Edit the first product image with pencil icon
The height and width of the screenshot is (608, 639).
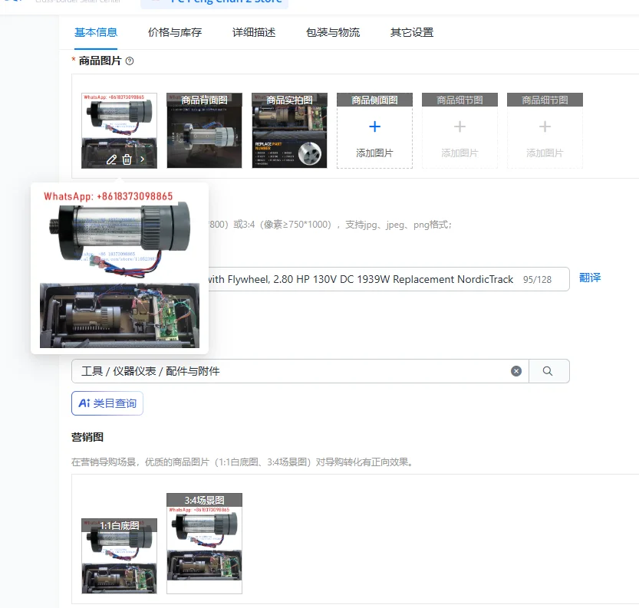click(x=111, y=159)
